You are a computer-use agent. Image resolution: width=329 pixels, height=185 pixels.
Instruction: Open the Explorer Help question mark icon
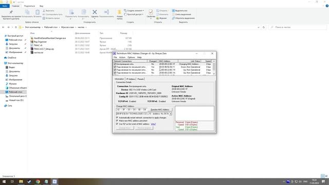(327, 6)
